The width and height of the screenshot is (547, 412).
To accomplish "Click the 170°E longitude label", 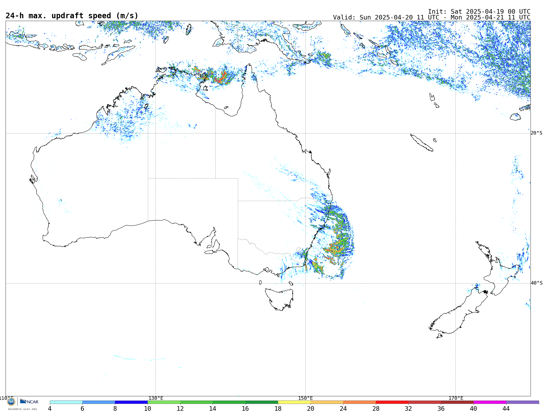I will [x=456, y=398].
